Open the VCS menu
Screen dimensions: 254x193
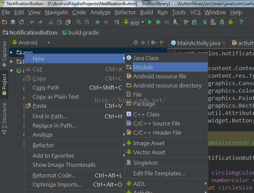pos(195,12)
